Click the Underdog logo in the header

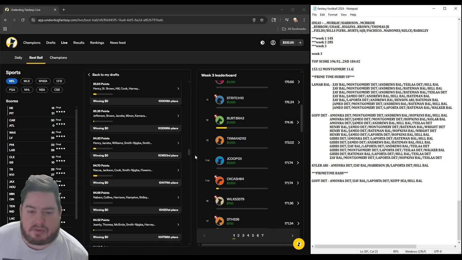tap(12, 43)
